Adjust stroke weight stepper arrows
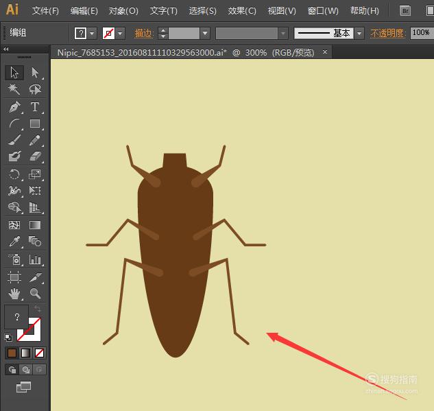The image size is (434, 411). point(163,33)
